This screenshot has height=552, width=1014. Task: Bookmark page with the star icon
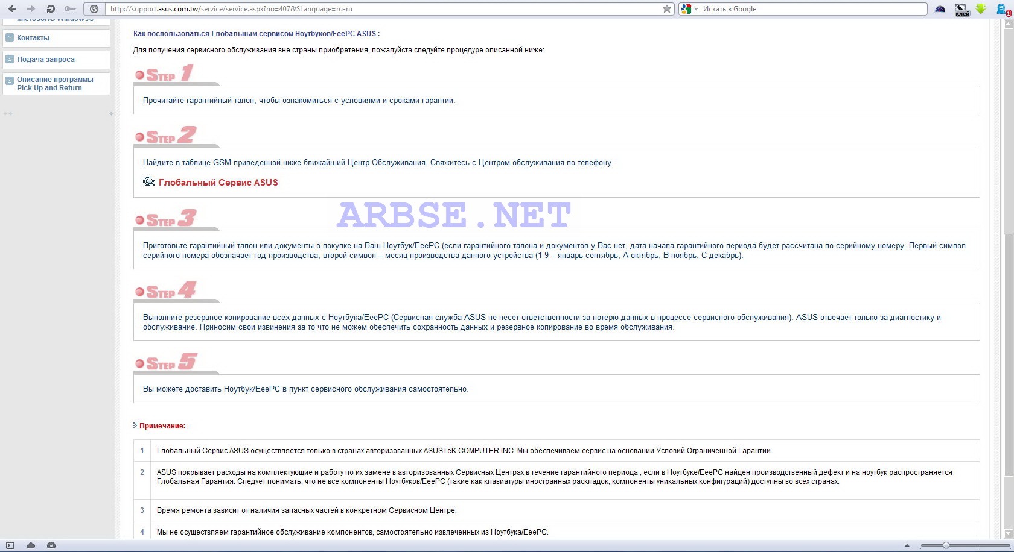[667, 9]
